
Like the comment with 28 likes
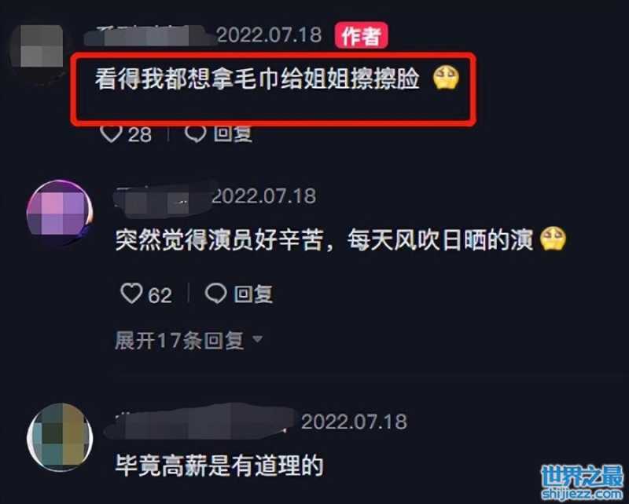[x=111, y=133]
